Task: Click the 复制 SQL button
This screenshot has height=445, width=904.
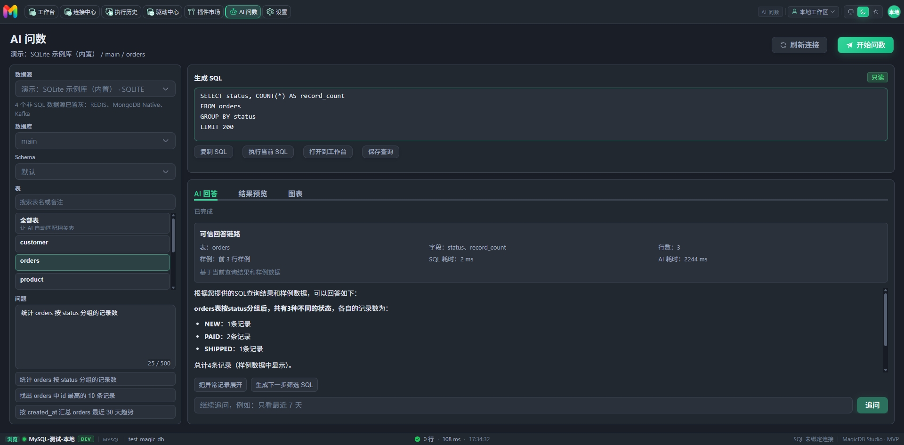Action: (x=213, y=152)
